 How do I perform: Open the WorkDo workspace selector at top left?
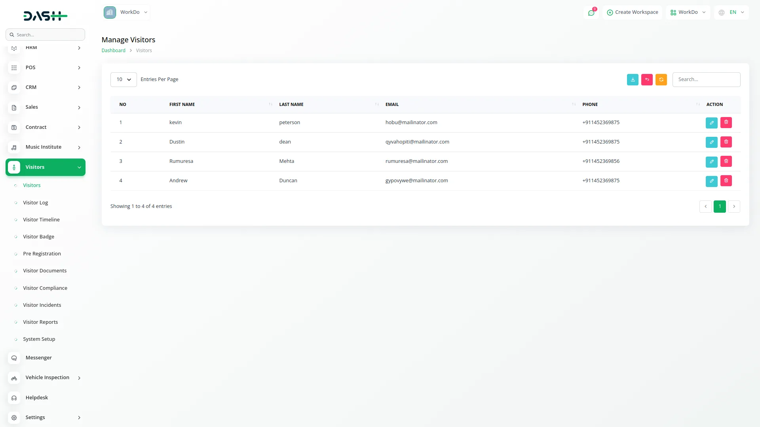(126, 12)
